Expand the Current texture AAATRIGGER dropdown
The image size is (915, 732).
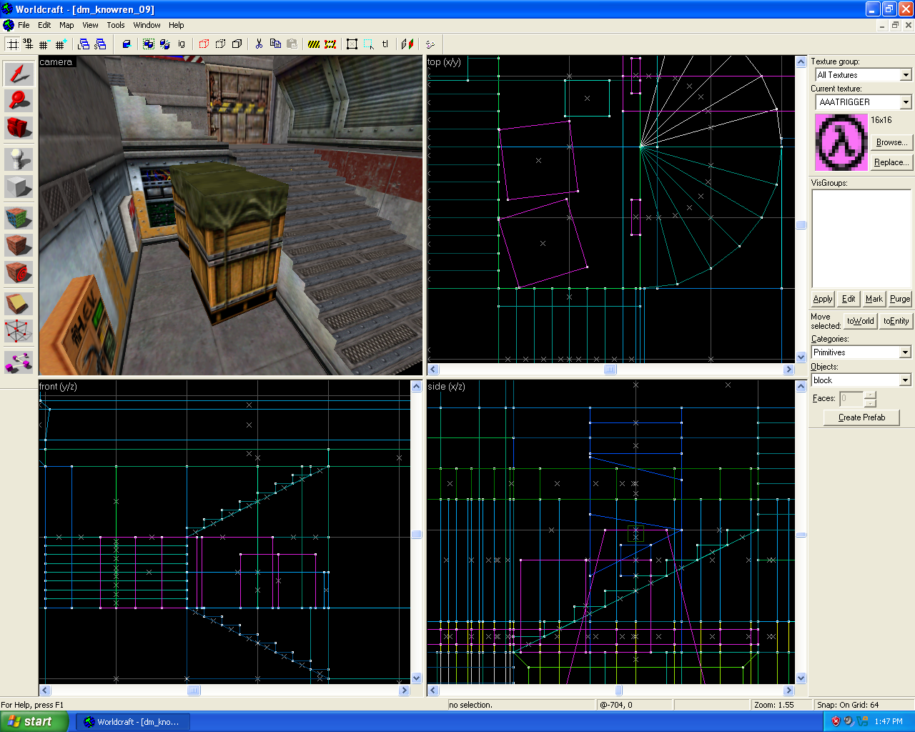[x=906, y=102]
